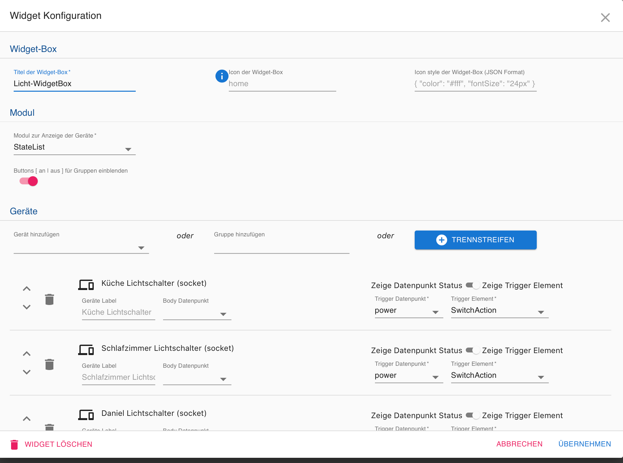Image resolution: width=623 pixels, height=463 pixels.
Task: Click trash icon next to Widget löschen
Action: click(14, 444)
